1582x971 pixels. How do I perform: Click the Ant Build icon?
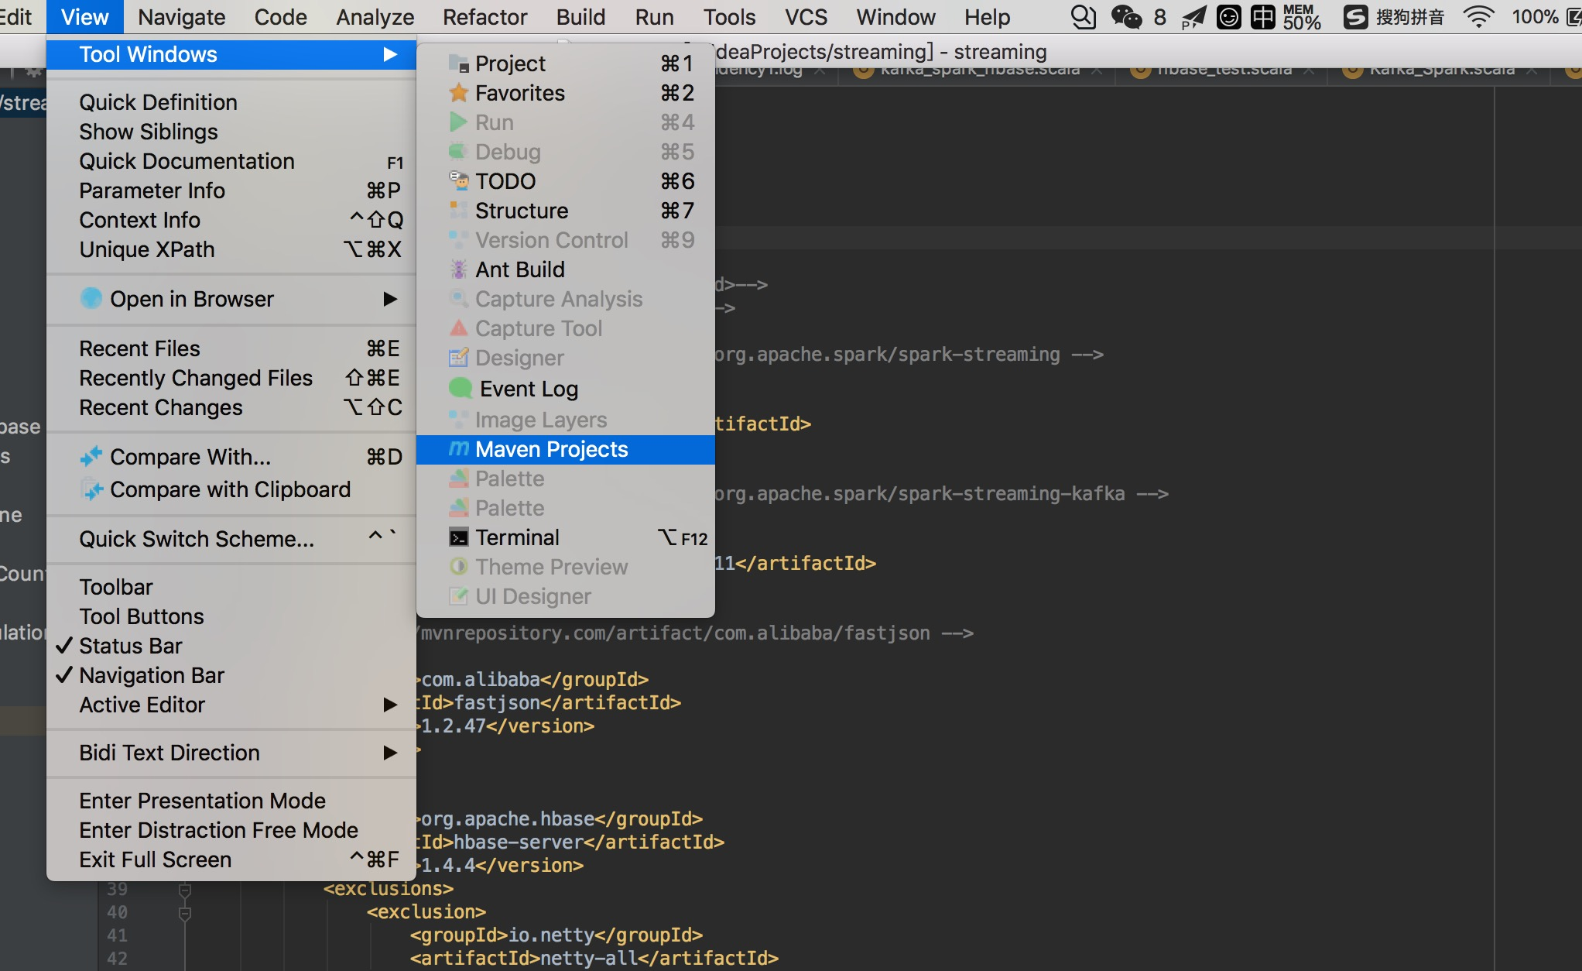[459, 269]
